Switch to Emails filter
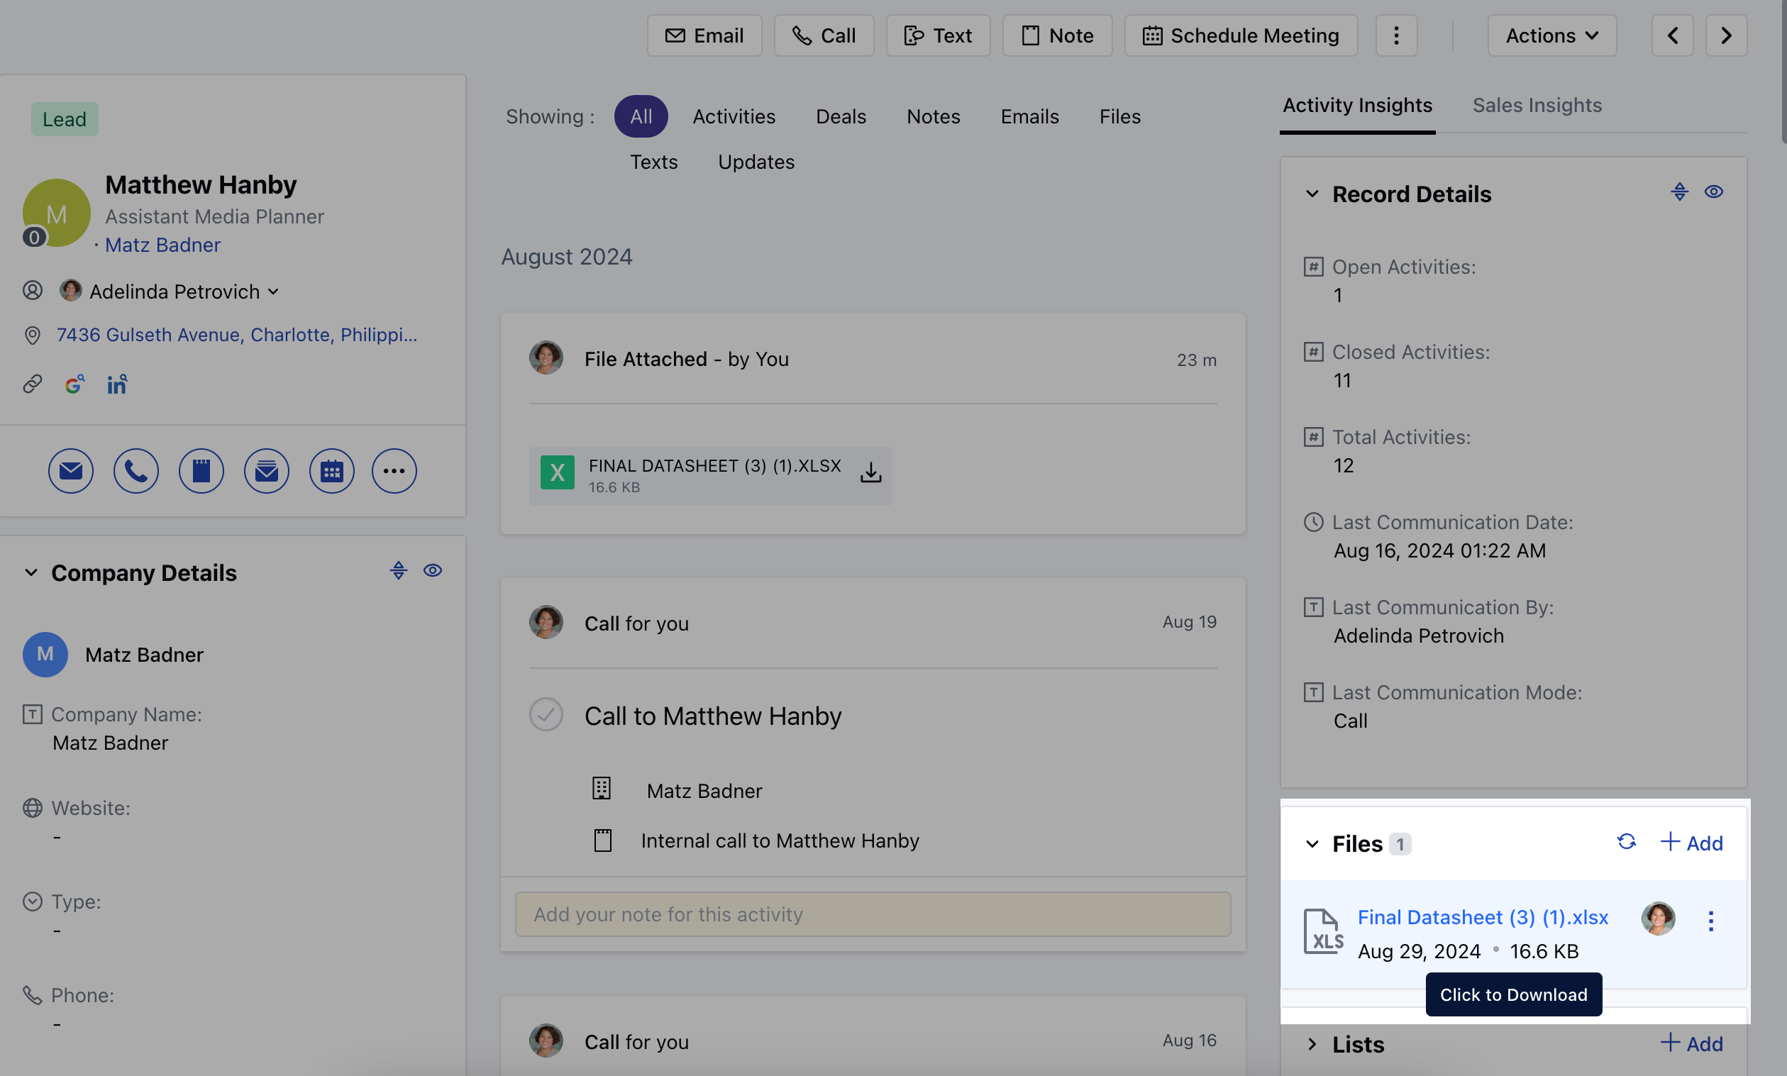Viewport: 1787px width, 1076px height. pos(1029,116)
